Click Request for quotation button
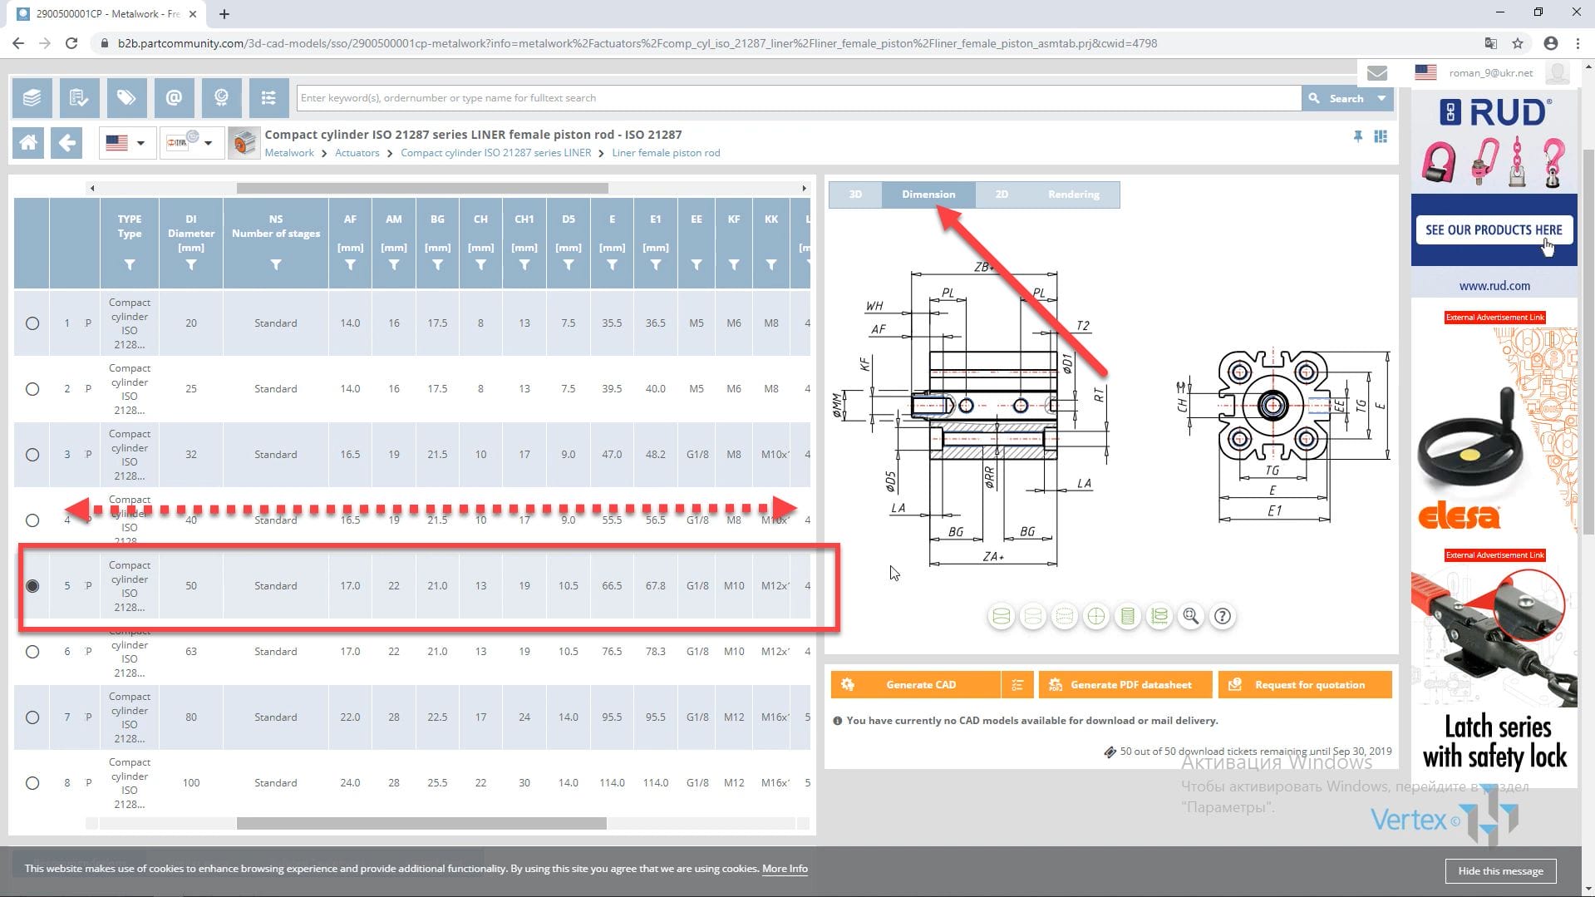The width and height of the screenshot is (1595, 897). click(x=1305, y=684)
